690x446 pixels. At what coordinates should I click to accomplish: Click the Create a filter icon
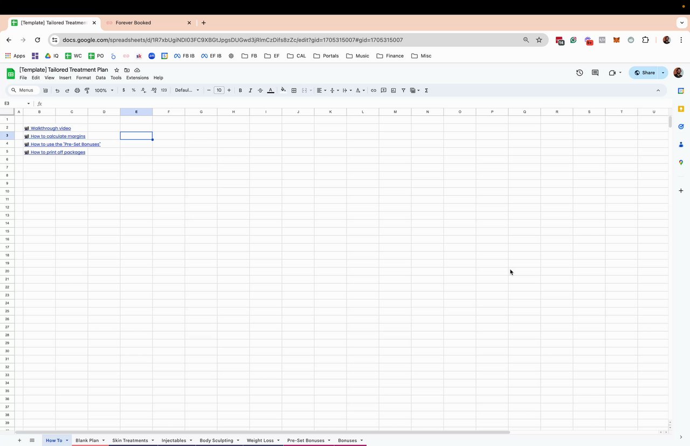point(403,91)
